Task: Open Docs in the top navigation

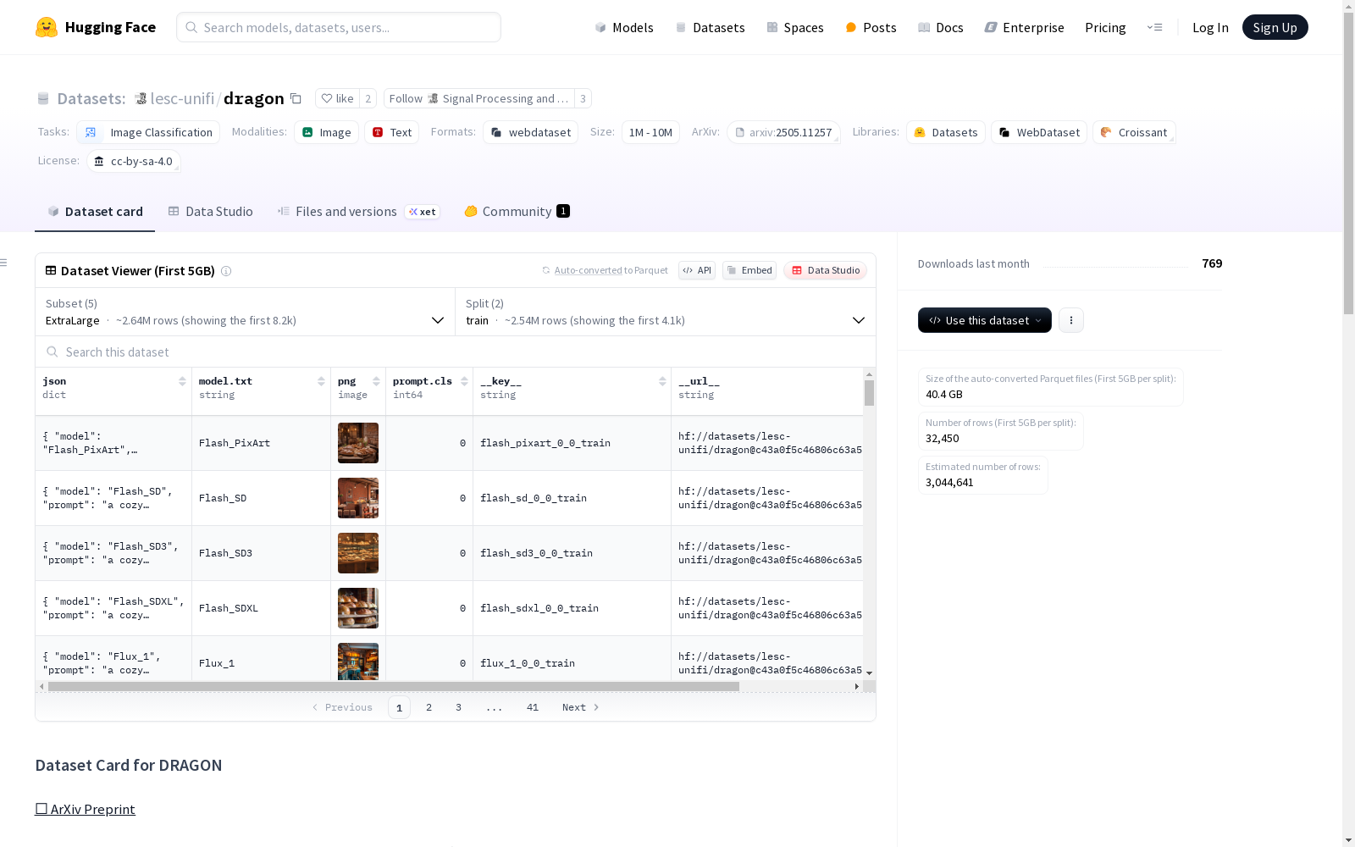Action: point(940,27)
